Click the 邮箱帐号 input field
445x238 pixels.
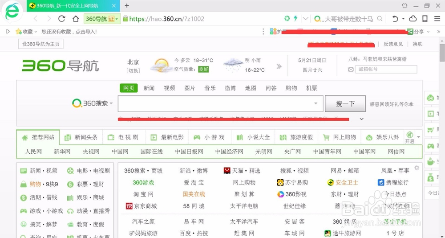386,69
